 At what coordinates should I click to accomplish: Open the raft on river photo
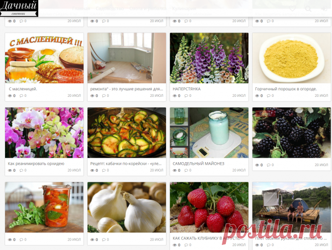(292, 207)
